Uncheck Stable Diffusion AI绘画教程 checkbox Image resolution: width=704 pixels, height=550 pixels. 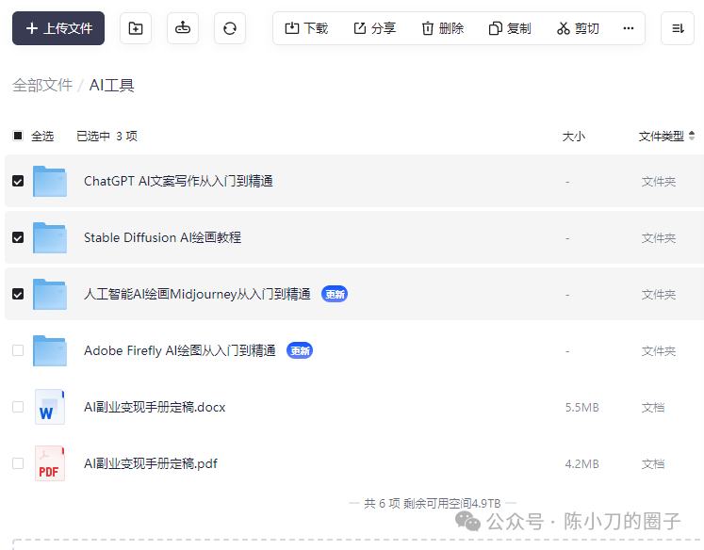18,237
